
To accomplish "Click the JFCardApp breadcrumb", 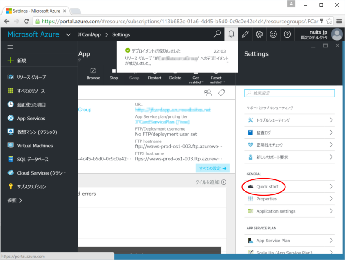I will point(89,34).
